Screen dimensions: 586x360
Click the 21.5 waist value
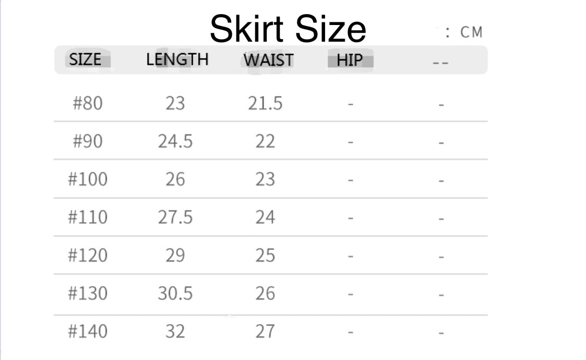(265, 103)
